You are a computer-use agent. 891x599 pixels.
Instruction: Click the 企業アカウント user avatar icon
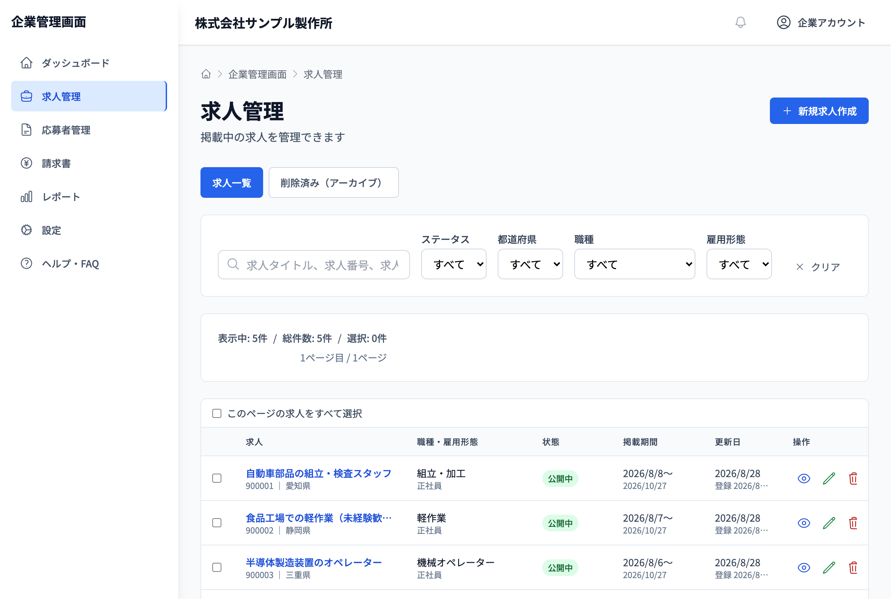click(x=783, y=22)
